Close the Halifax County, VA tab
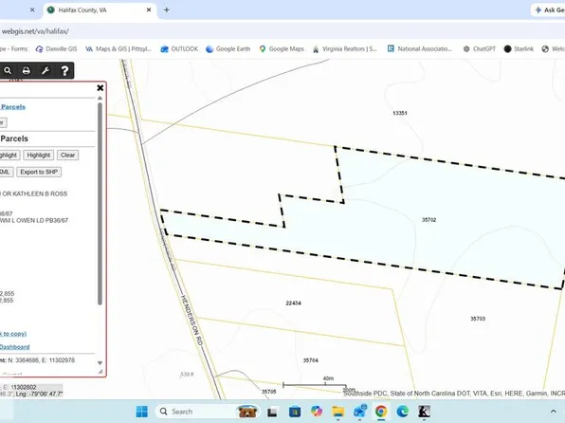565x423 pixels. pos(149,10)
